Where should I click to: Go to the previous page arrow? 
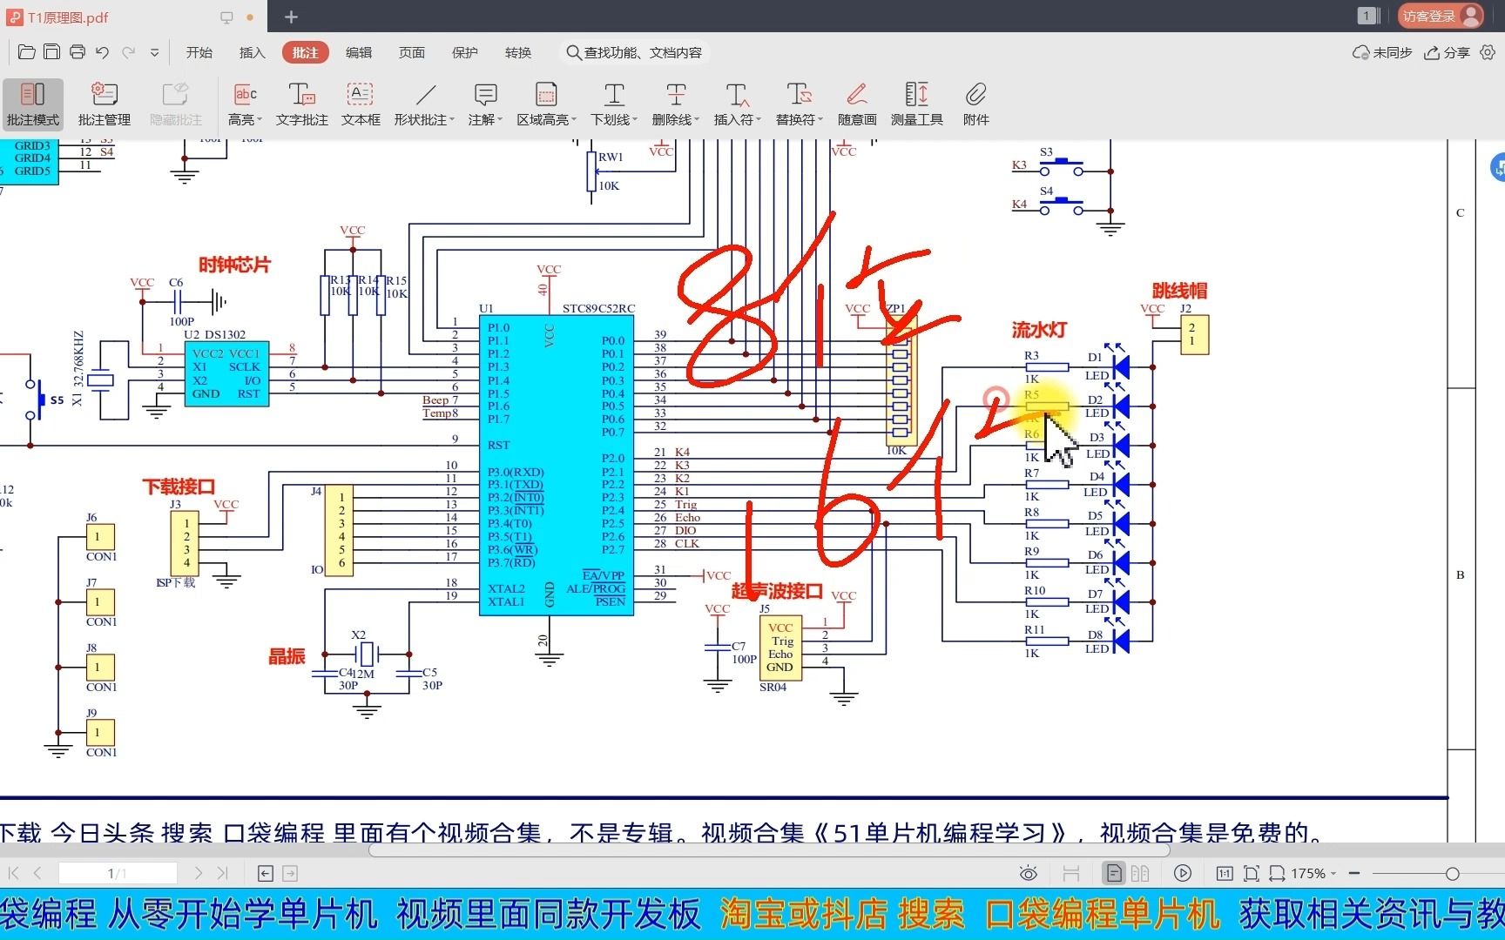[37, 873]
